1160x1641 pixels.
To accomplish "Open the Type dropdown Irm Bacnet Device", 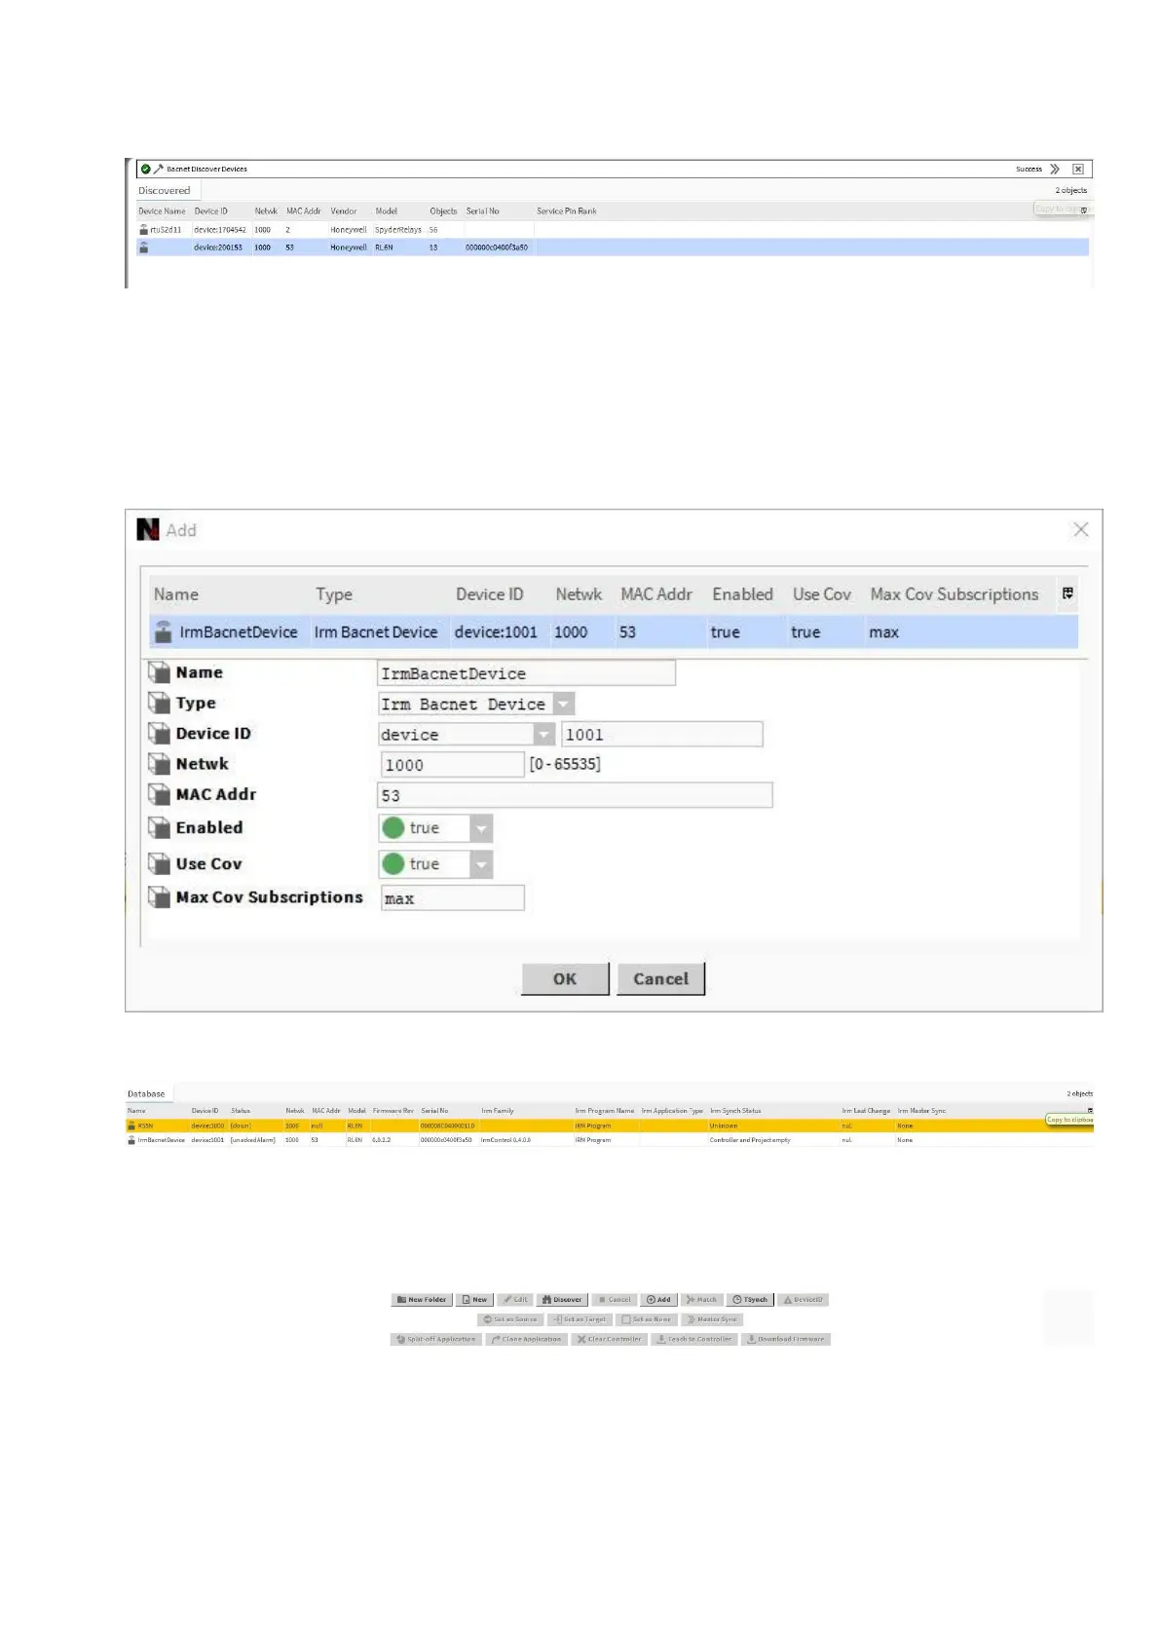I will [x=564, y=704].
